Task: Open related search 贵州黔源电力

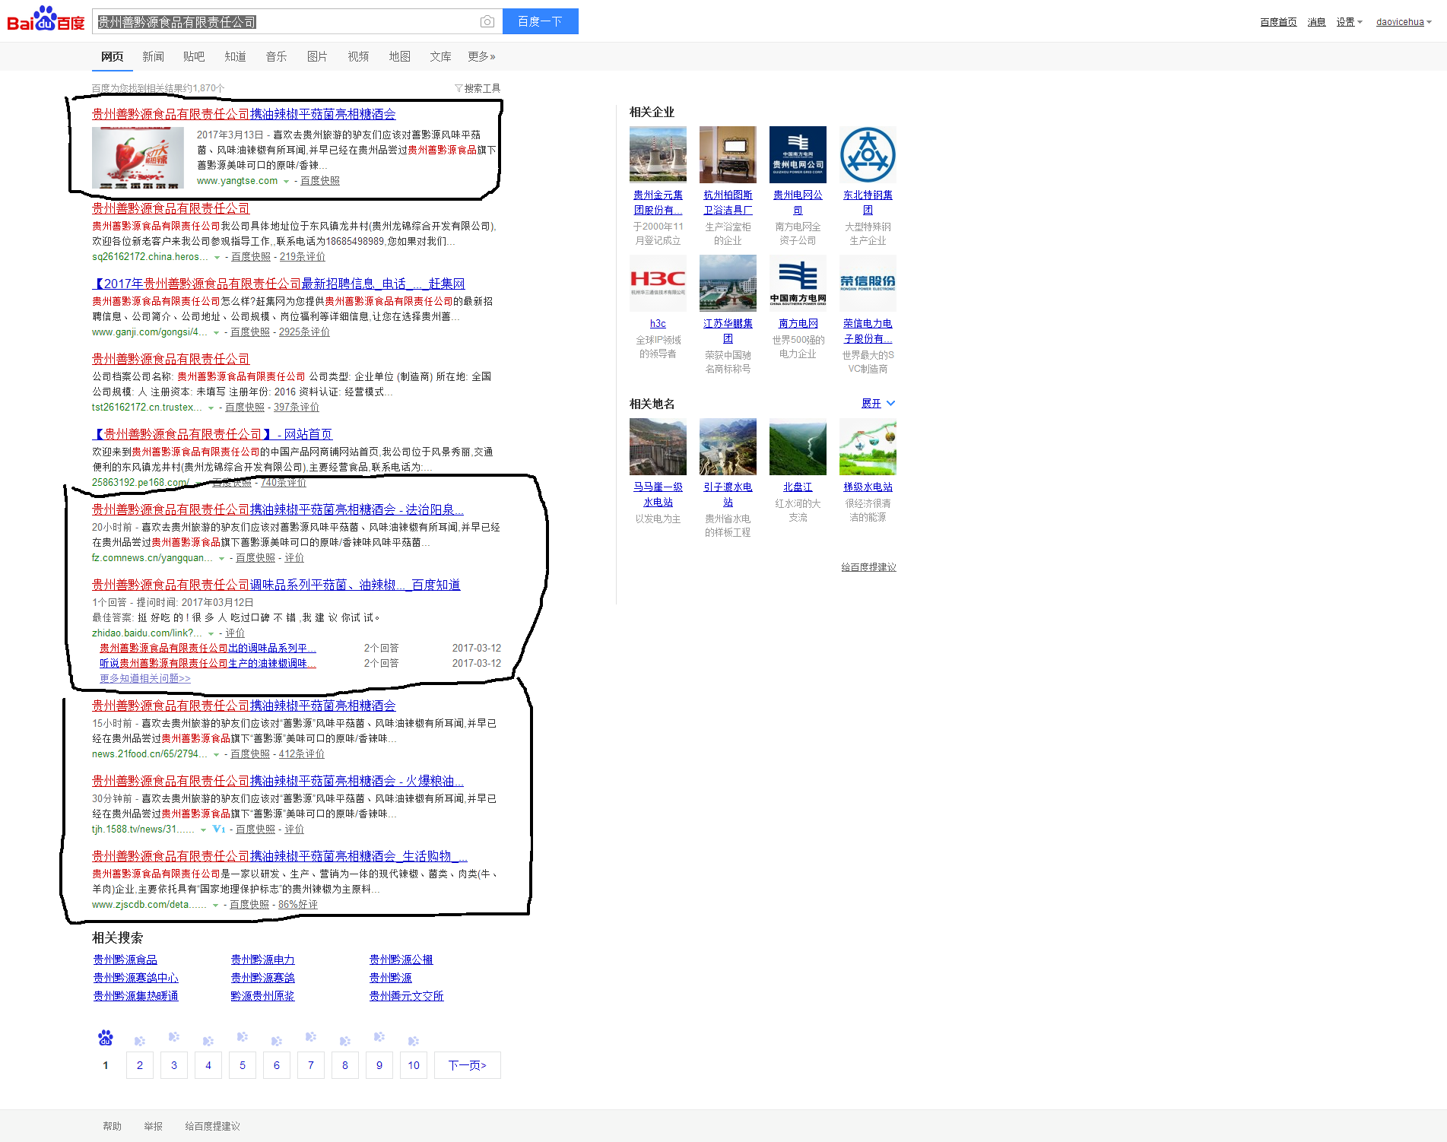Action: coord(263,960)
